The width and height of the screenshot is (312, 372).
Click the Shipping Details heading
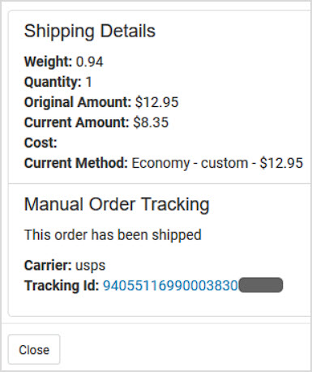coord(90,31)
